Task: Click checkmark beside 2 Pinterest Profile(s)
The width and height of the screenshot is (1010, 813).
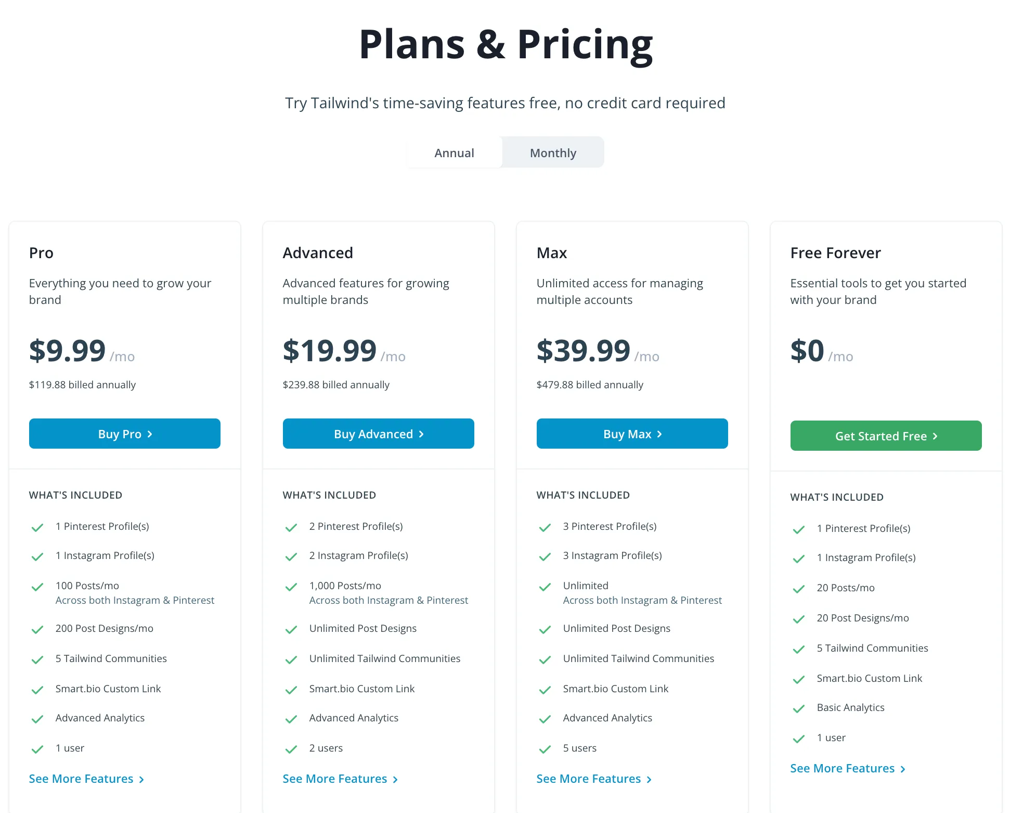Action: tap(291, 527)
